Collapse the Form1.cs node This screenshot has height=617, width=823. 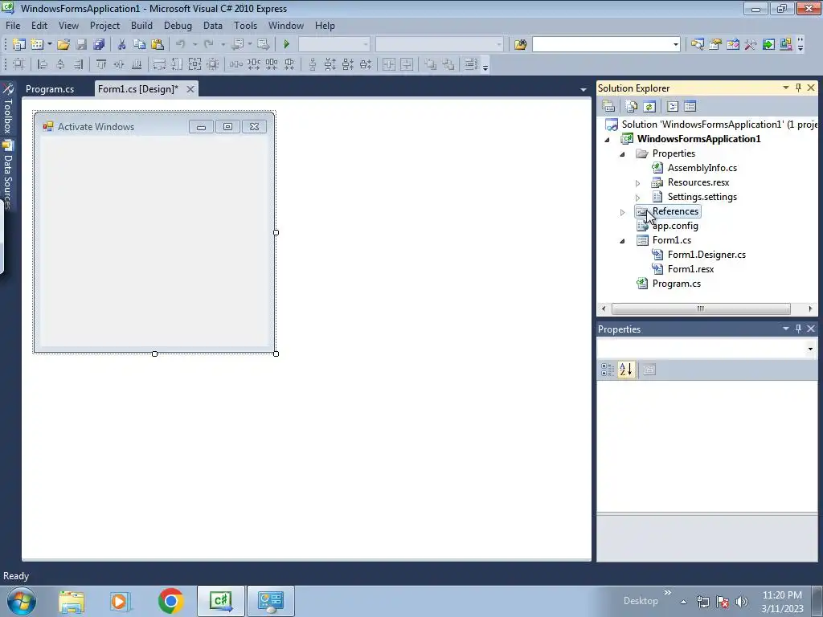(x=623, y=241)
